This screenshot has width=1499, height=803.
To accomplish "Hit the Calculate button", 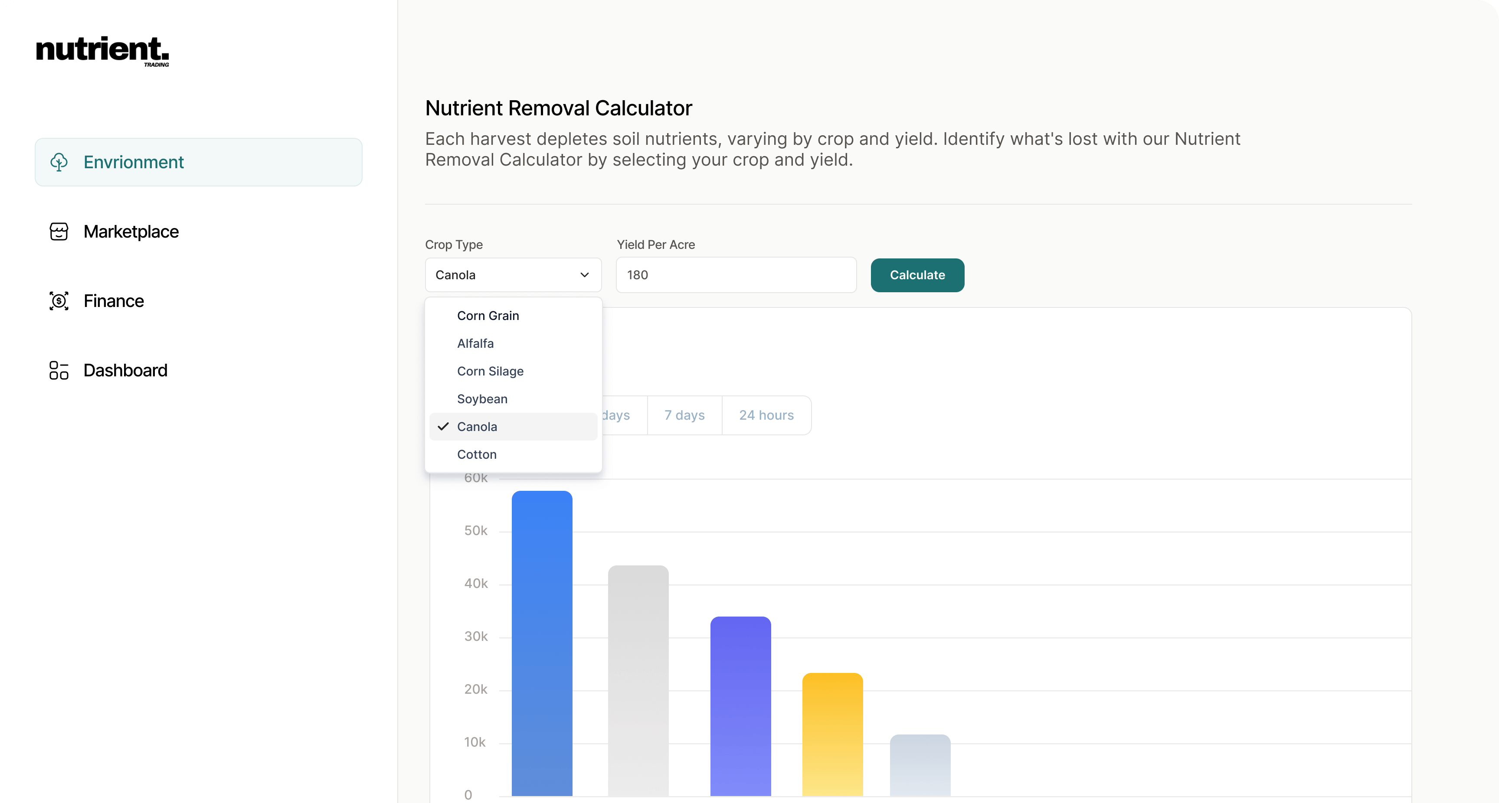I will (917, 275).
